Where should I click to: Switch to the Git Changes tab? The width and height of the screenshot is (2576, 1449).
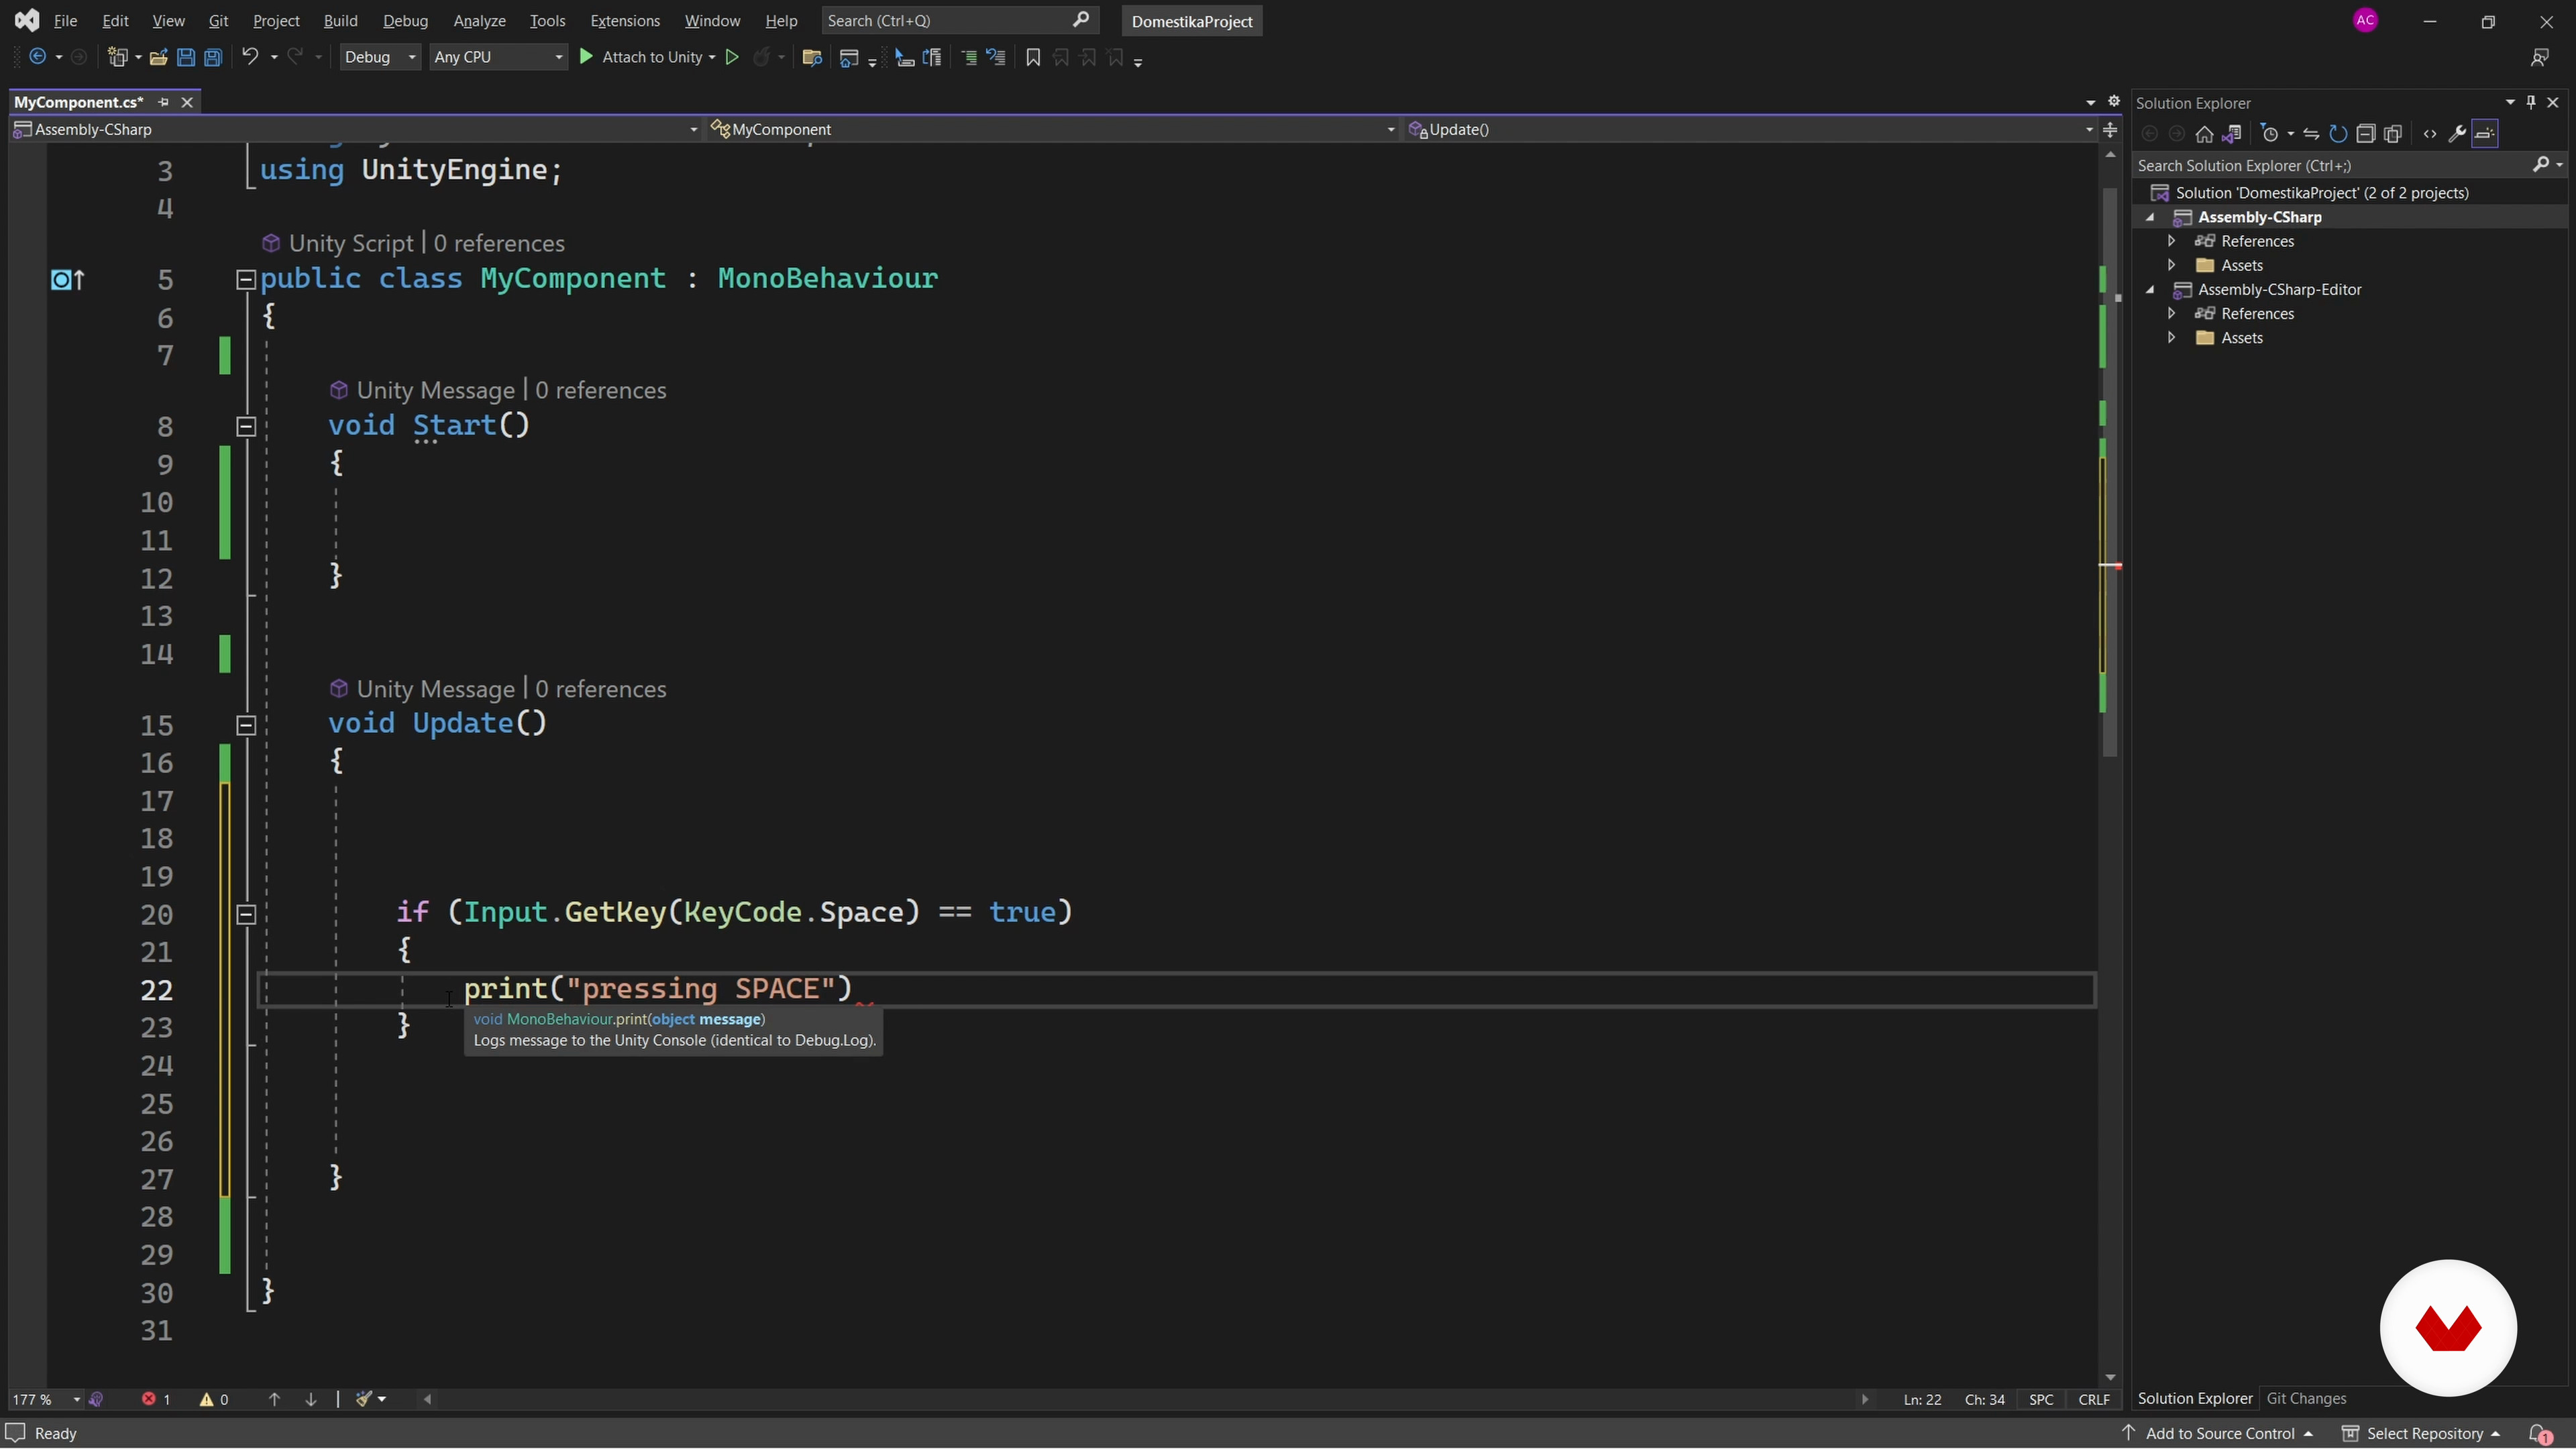pyautogui.click(x=2306, y=1399)
